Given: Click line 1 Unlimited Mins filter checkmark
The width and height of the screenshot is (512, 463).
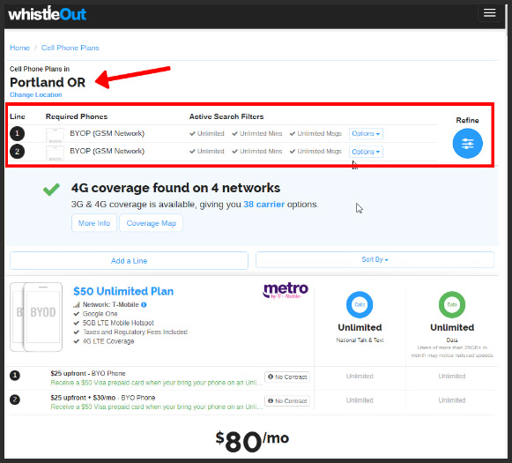Looking at the screenshot, I should [234, 134].
